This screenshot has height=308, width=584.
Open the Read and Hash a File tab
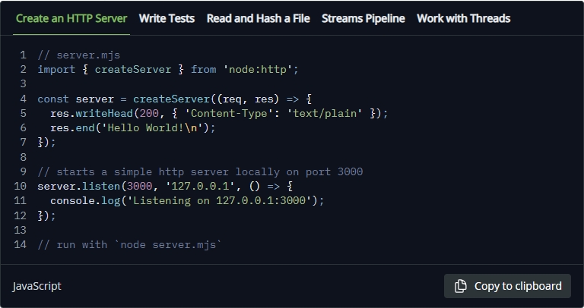tap(258, 18)
